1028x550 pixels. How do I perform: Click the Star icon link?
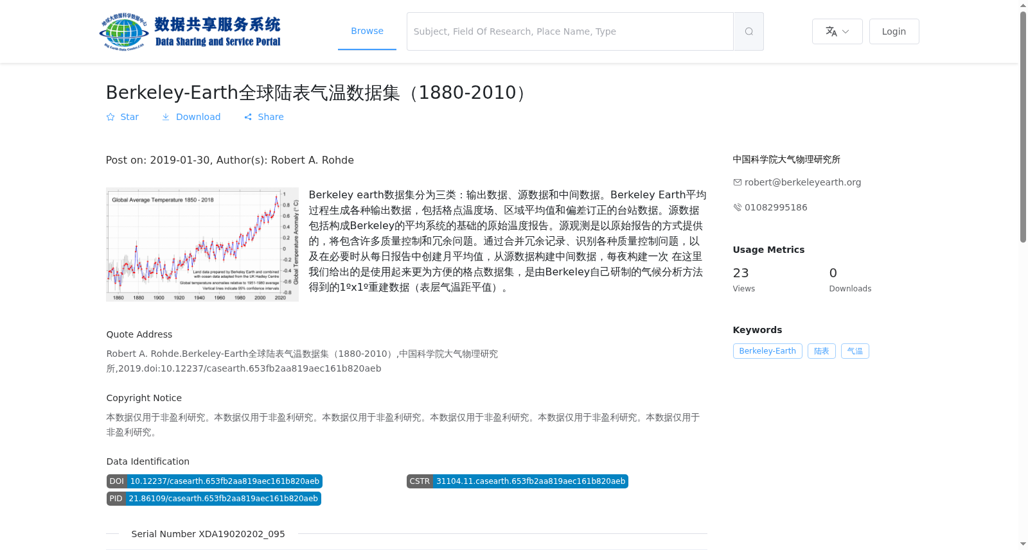[x=122, y=117]
